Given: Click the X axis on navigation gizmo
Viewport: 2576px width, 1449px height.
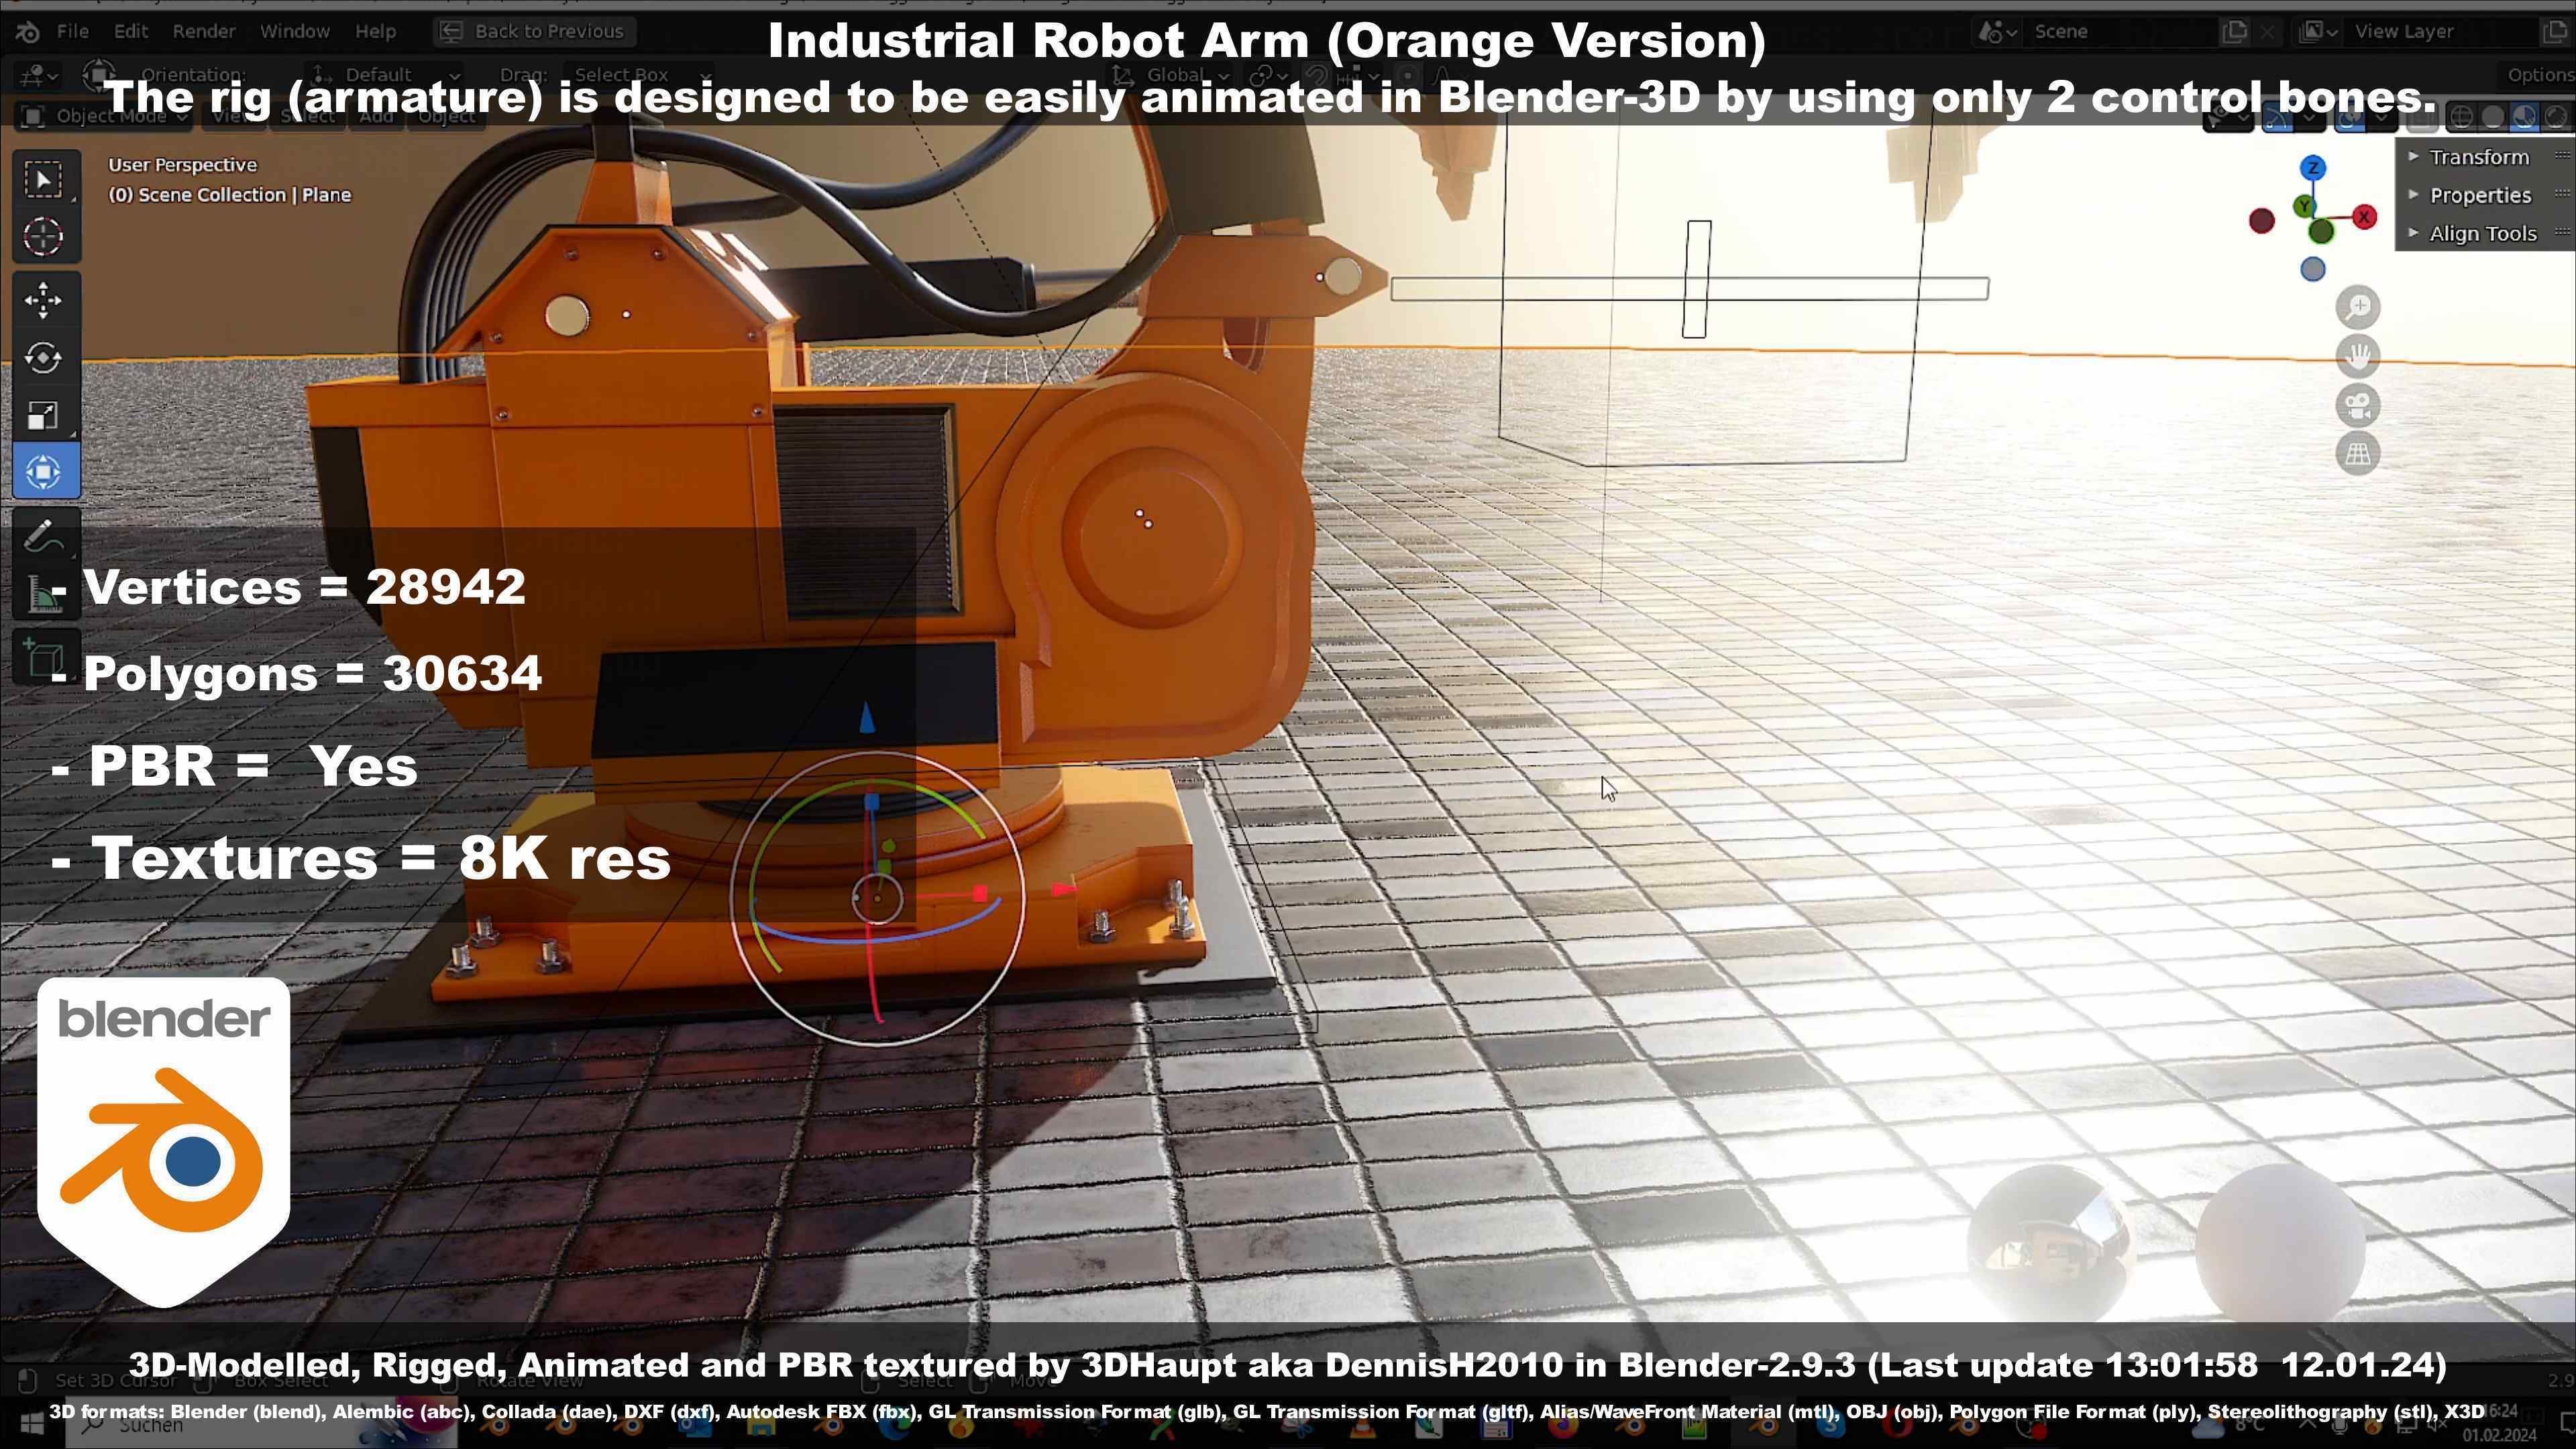Looking at the screenshot, I should (x=2364, y=217).
